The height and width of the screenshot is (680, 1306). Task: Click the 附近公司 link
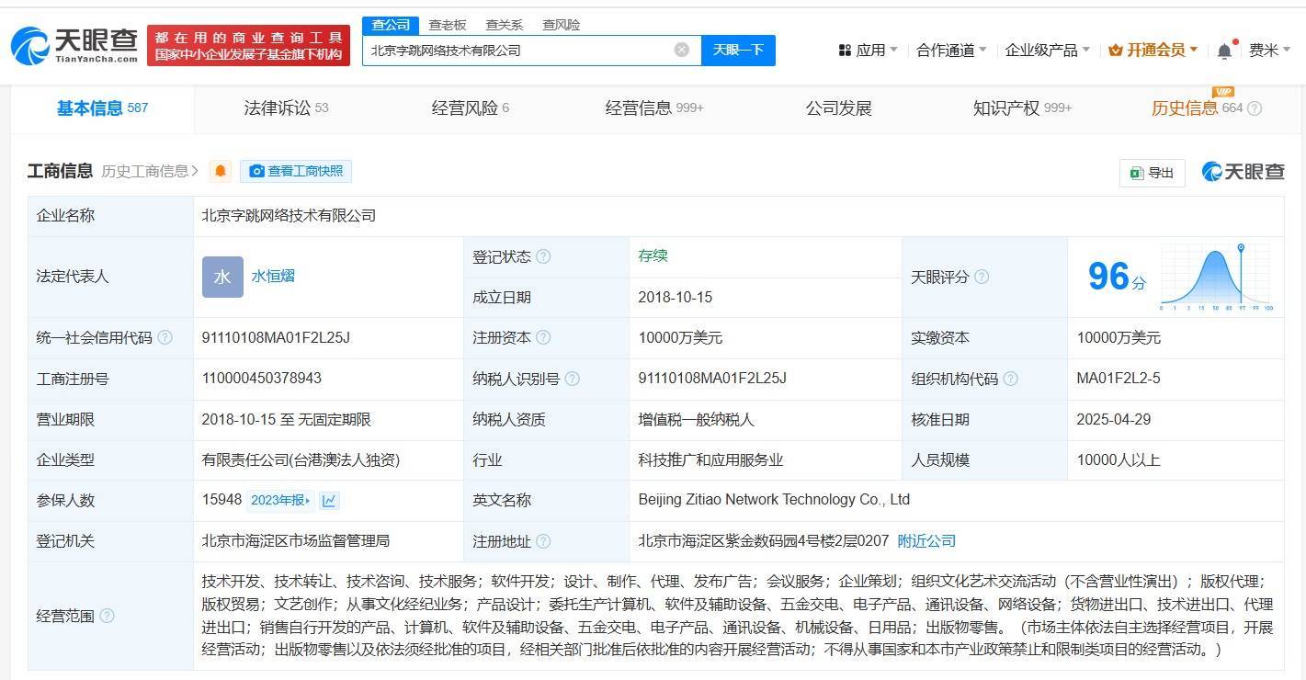(926, 541)
